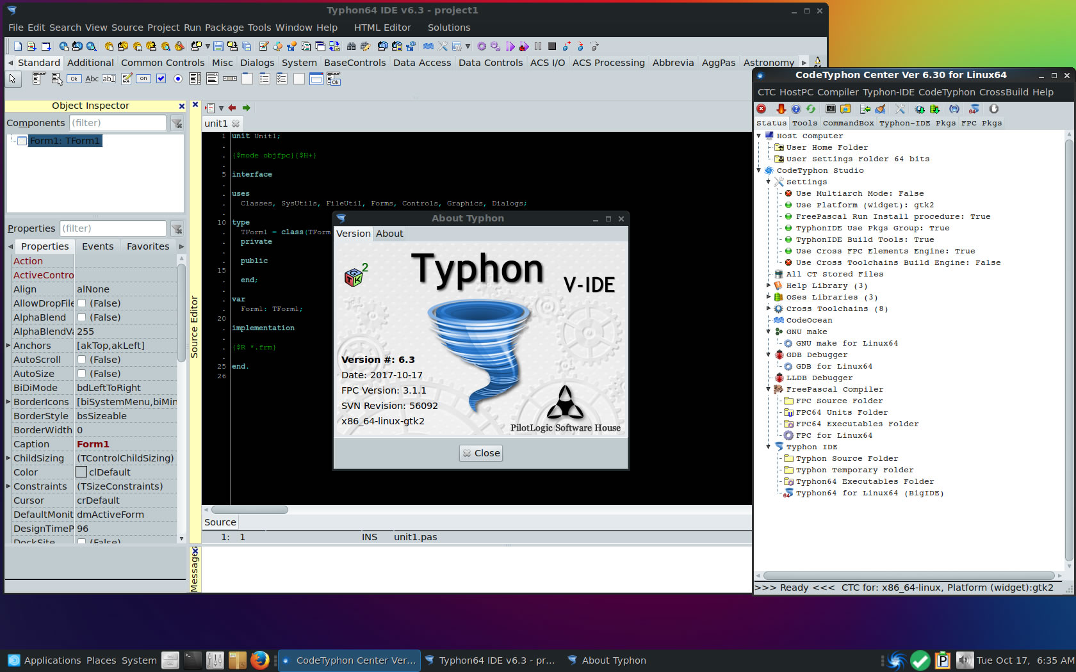This screenshot has height=672, width=1076.
Task: Pick the TMainMenu component in the palette
Action: [38, 79]
